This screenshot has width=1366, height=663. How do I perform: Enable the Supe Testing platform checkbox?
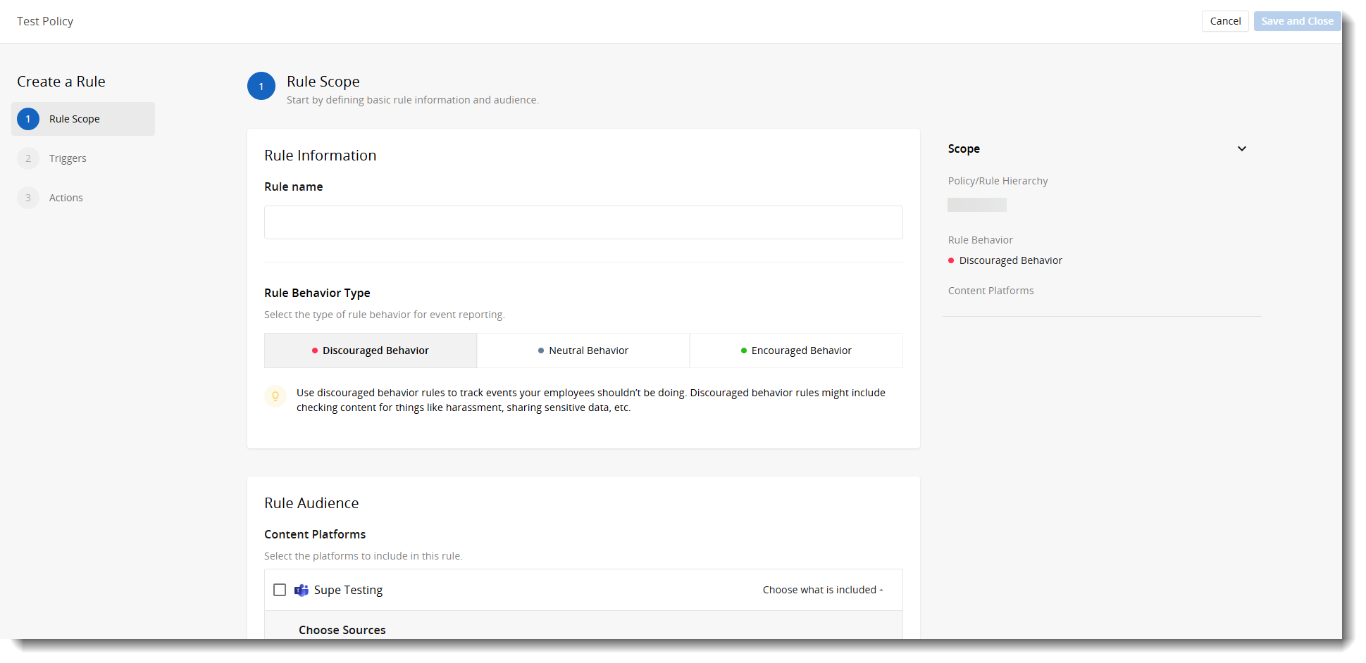(x=280, y=590)
